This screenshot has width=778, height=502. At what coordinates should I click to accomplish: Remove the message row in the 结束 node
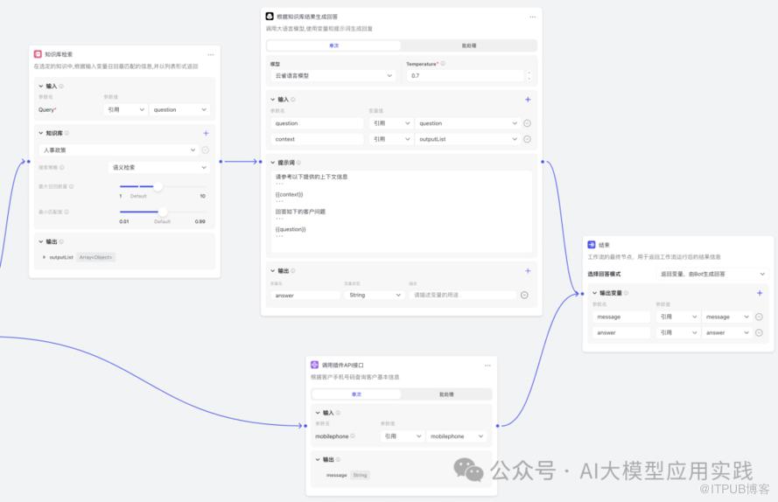coord(759,317)
